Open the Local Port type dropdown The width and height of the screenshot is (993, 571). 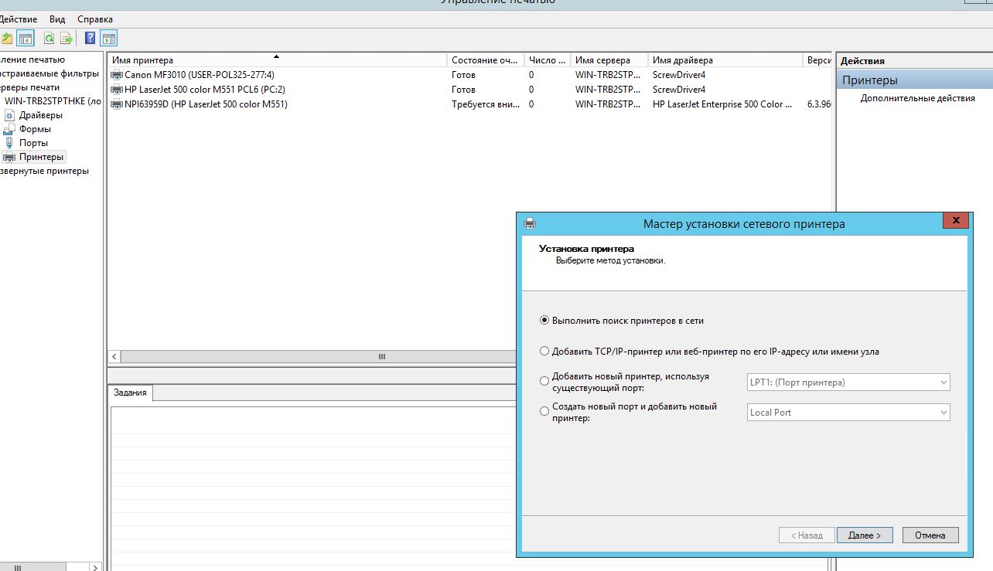(x=848, y=413)
